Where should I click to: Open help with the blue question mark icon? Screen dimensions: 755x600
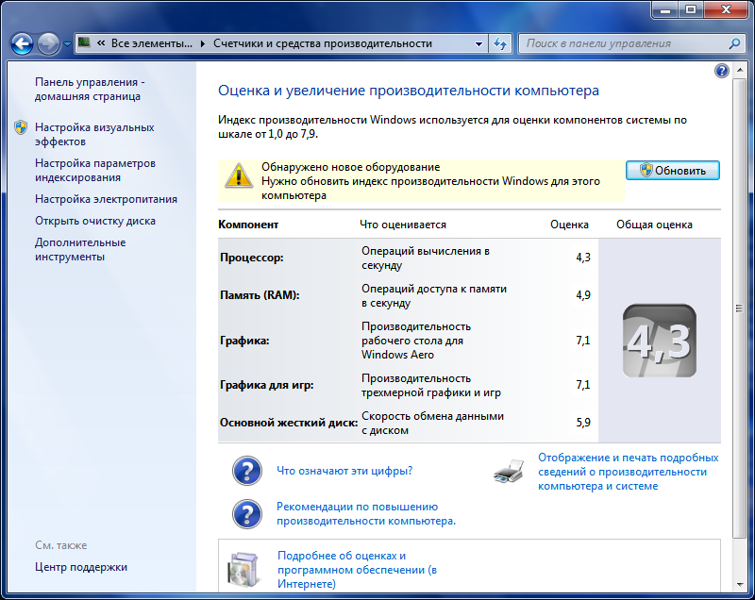pyautogui.click(x=721, y=71)
